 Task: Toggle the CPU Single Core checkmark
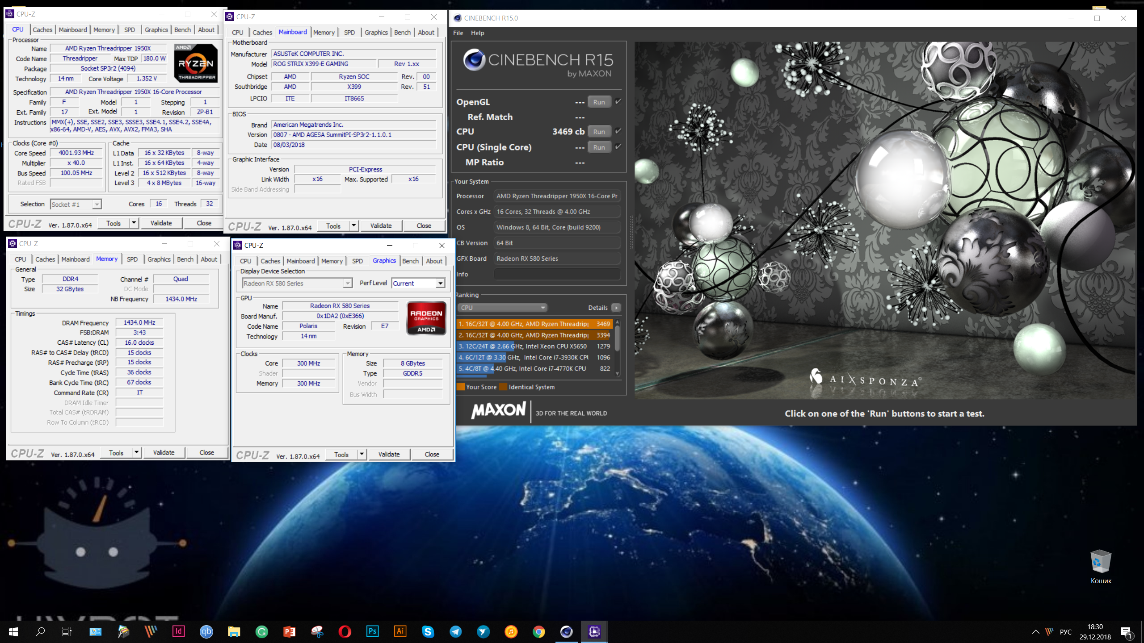[x=618, y=146]
